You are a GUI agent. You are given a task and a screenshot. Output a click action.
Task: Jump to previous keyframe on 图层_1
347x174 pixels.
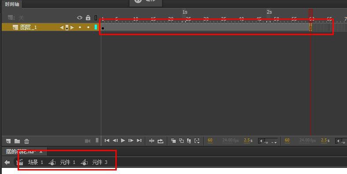pyautogui.click(x=62, y=27)
